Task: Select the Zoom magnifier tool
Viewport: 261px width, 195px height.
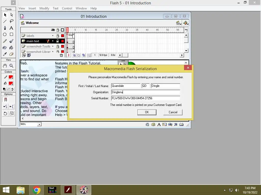Action: pyautogui.click(x=11, y=66)
